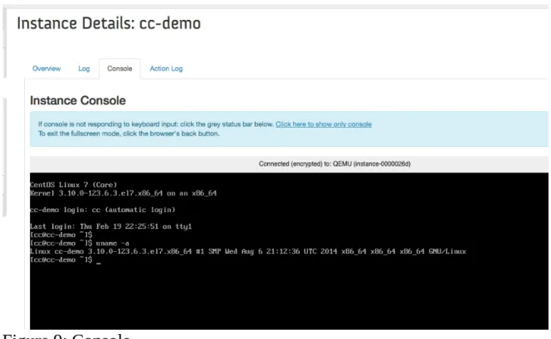
Task: Click the last shell prompt with the cursor
Action: [x=66, y=259]
